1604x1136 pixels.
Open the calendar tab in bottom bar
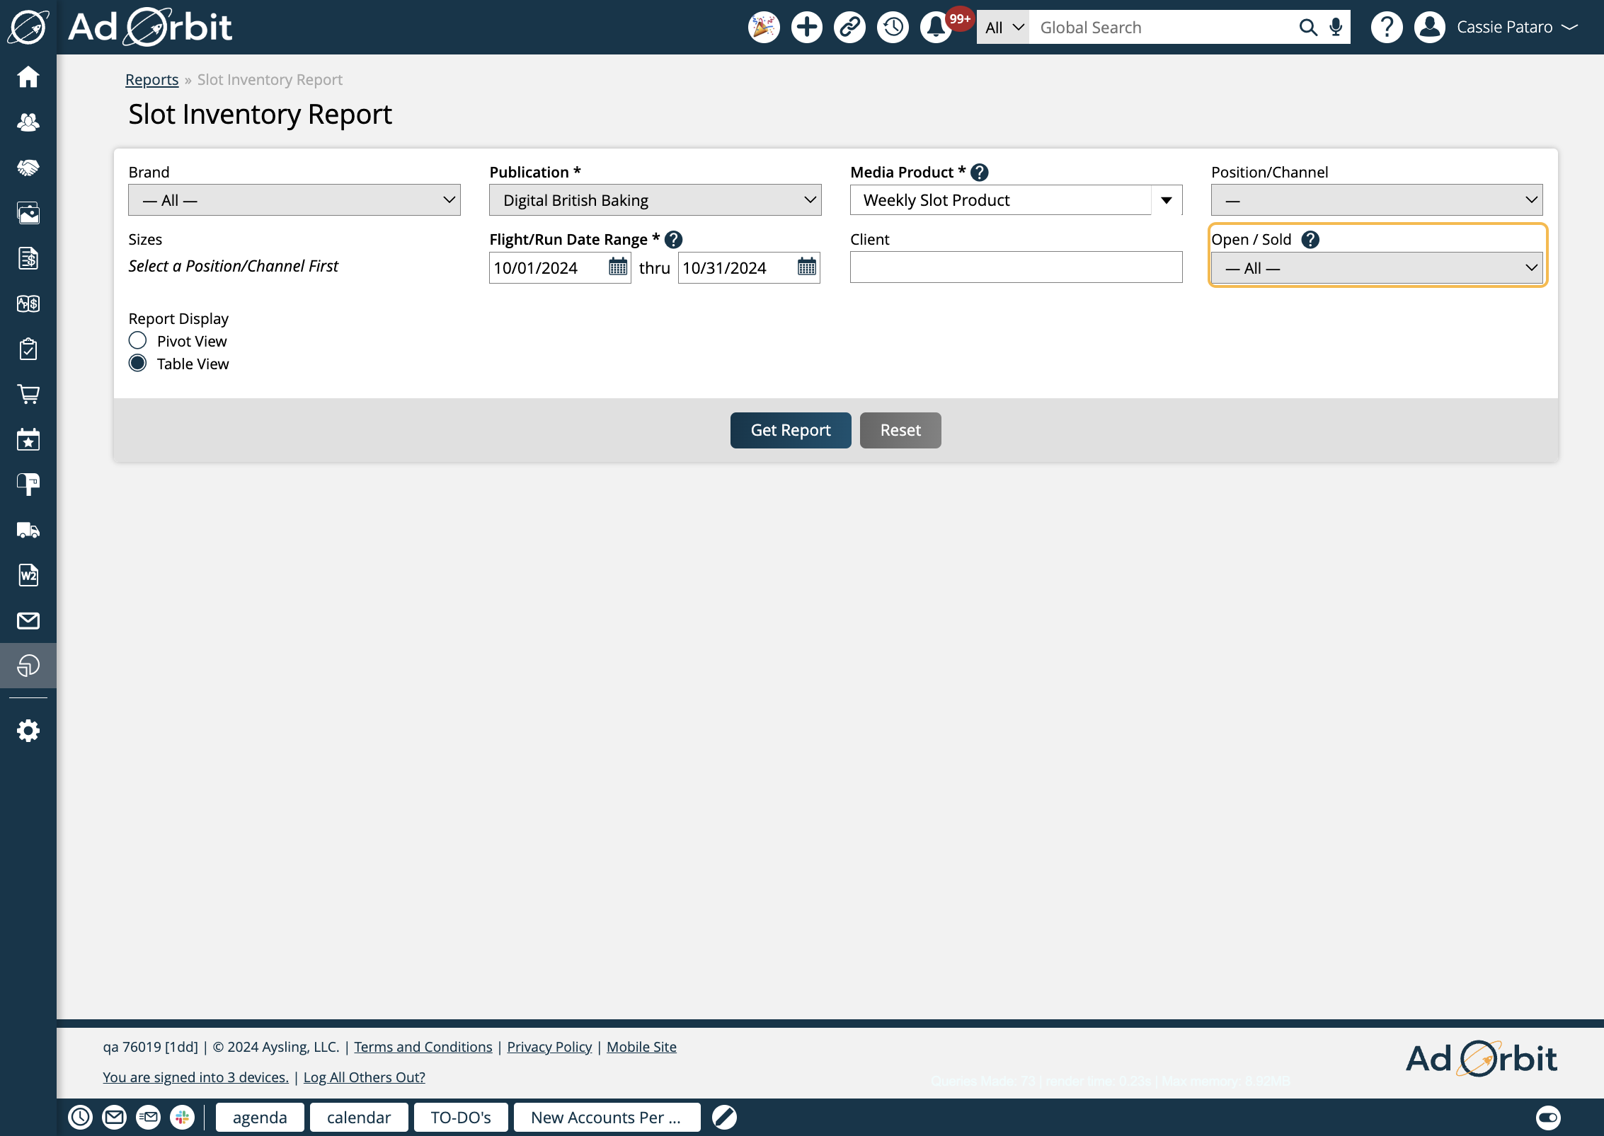pyautogui.click(x=358, y=1118)
